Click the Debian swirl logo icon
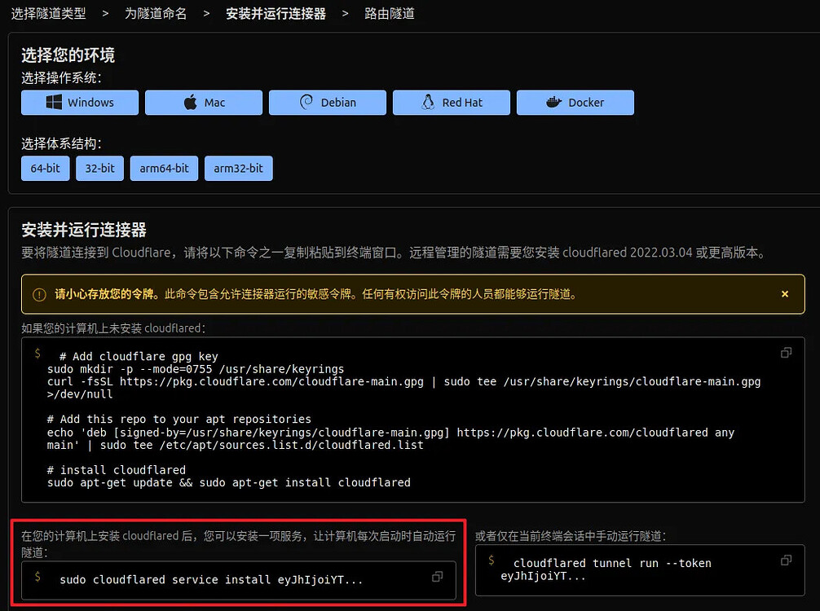Screen dimensions: 820x611 tap(306, 102)
